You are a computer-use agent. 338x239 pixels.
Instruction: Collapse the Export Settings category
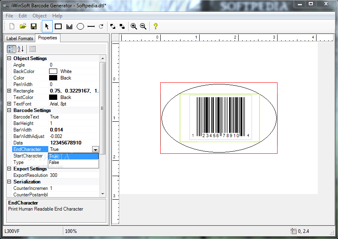pyautogui.click(x=9, y=168)
